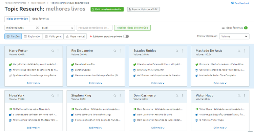Open the Stephen King card options menu

coord(120,96)
